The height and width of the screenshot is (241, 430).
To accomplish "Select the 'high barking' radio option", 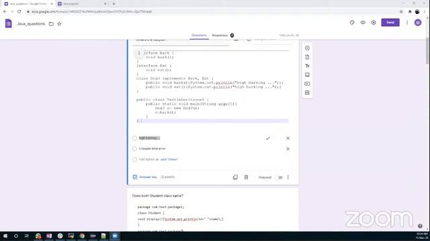I will pos(134,139).
